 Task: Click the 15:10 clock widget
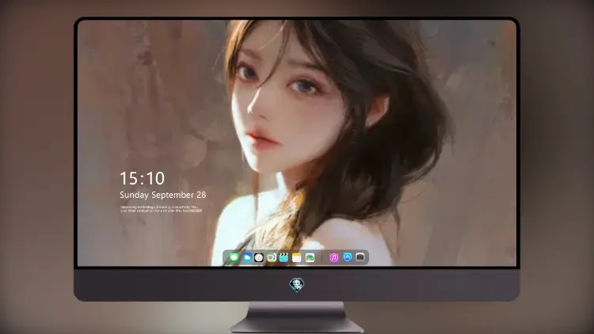pos(142,178)
